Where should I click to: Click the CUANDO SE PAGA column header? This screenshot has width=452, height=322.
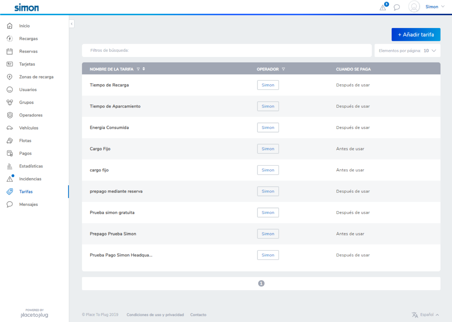[x=353, y=69]
